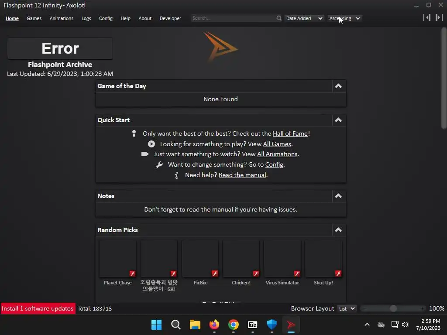Select the Planet Chase thumbnail
This screenshot has height=335, width=447.
click(118, 258)
